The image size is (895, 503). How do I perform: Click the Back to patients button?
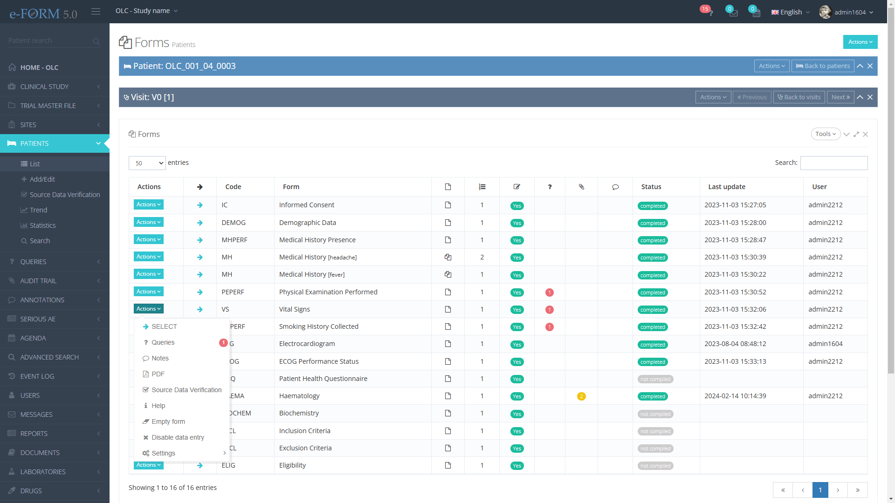click(x=823, y=66)
